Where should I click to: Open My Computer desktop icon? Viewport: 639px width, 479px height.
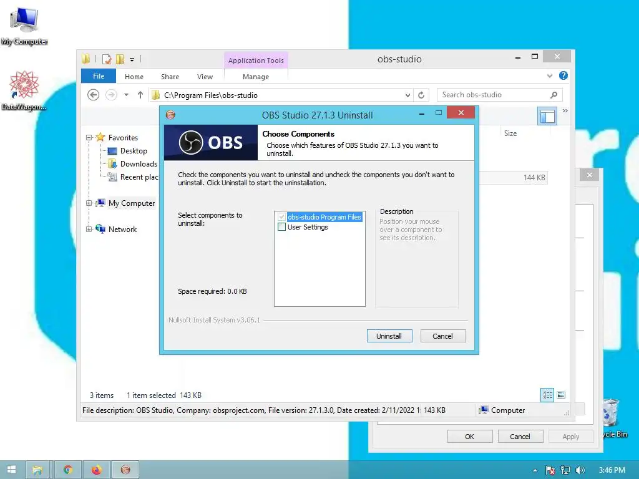tap(24, 26)
